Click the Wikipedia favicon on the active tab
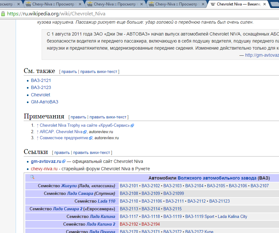 pos(213,4)
